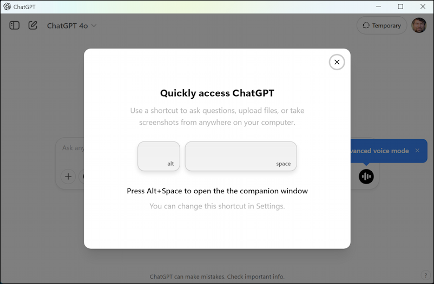The width and height of the screenshot is (434, 284).
Task: Maximize the ChatGPT window
Action: click(400, 6)
